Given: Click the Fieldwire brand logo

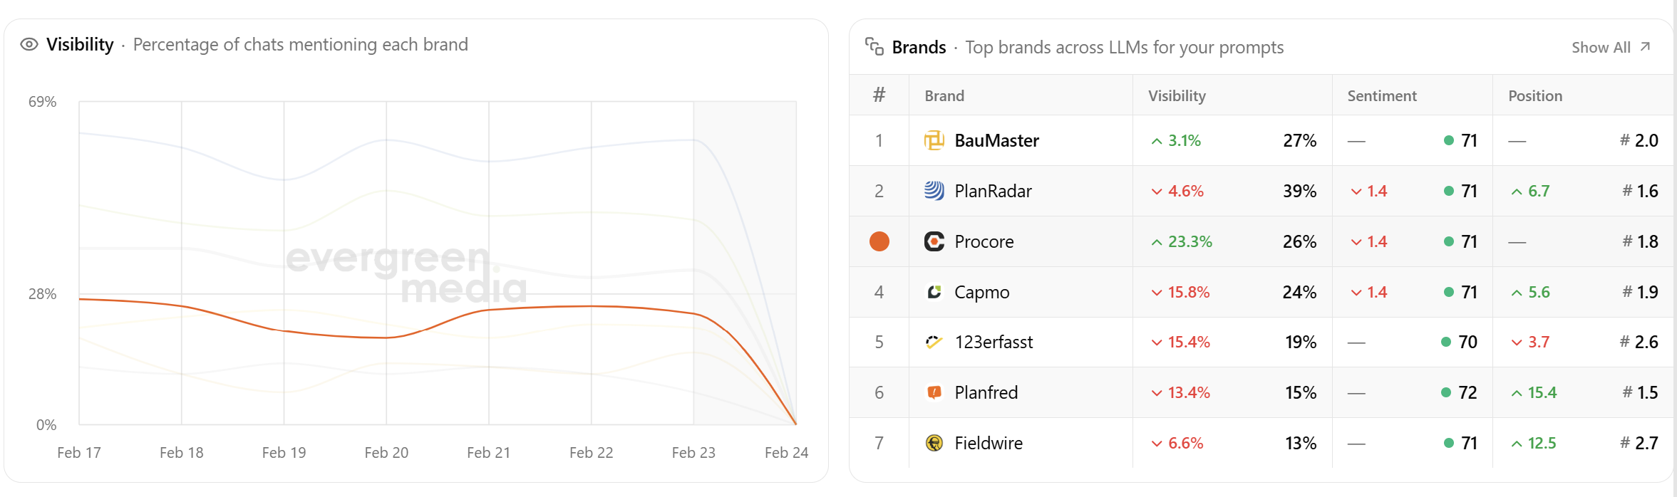Looking at the screenshot, I should point(935,443).
